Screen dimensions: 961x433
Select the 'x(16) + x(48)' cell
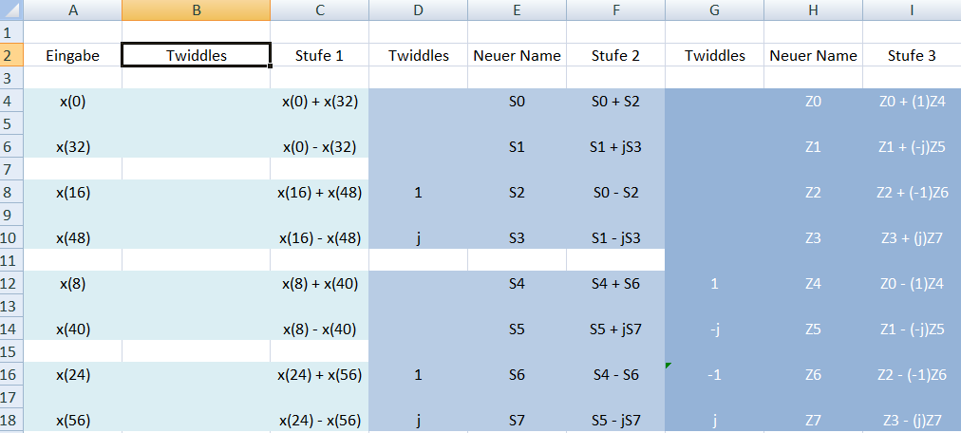click(x=319, y=193)
